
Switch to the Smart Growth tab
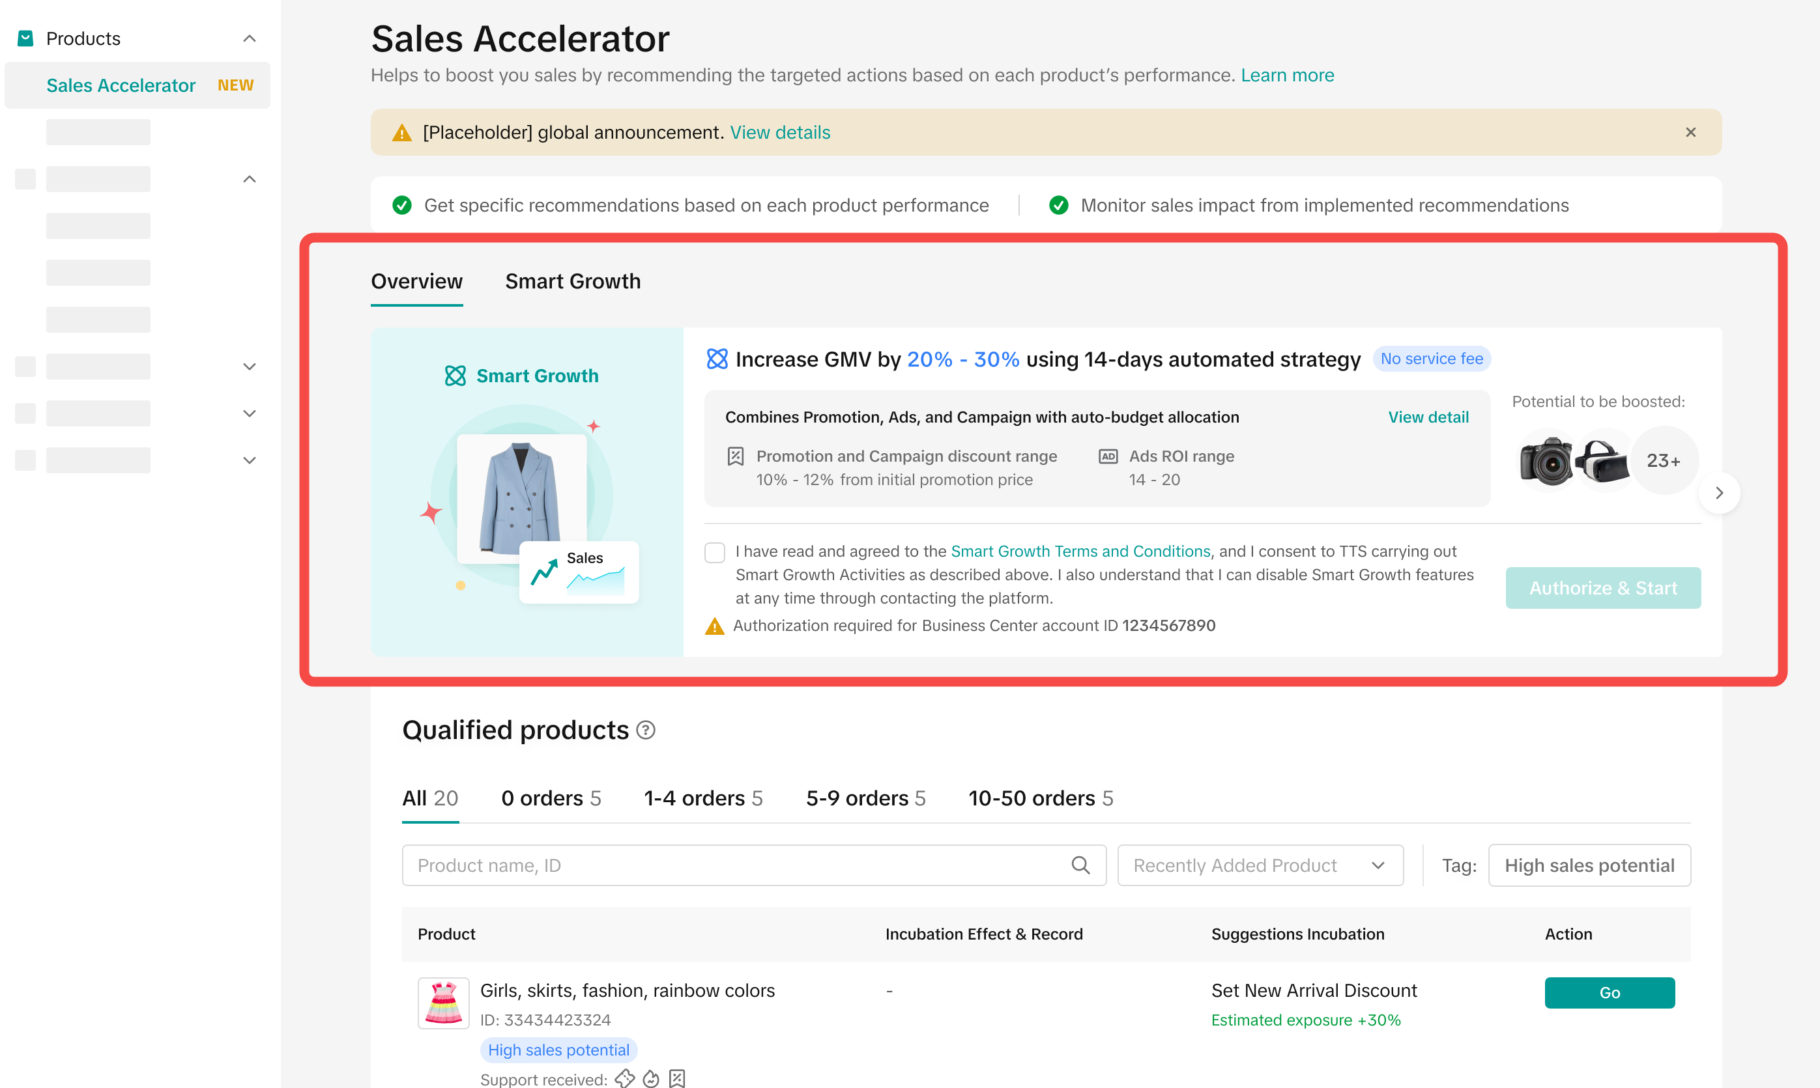pos(572,281)
